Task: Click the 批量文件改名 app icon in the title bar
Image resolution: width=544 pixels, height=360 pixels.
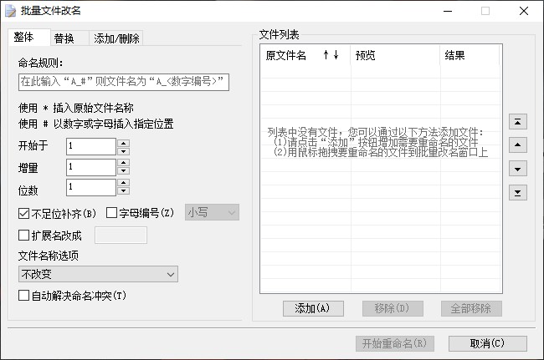Action: (x=10, y=11)
